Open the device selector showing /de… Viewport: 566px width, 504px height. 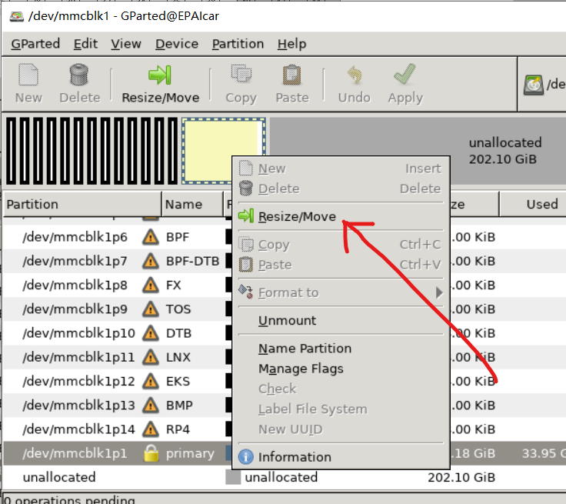tap(544, 85)
